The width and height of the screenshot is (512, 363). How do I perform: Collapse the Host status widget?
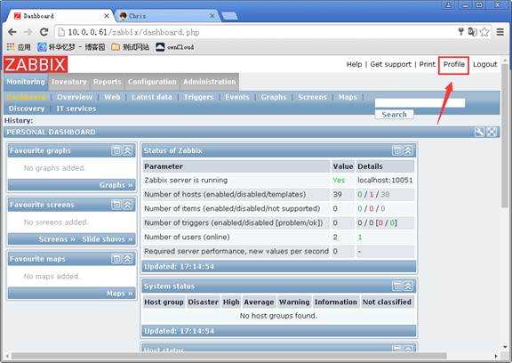[409, 350]
